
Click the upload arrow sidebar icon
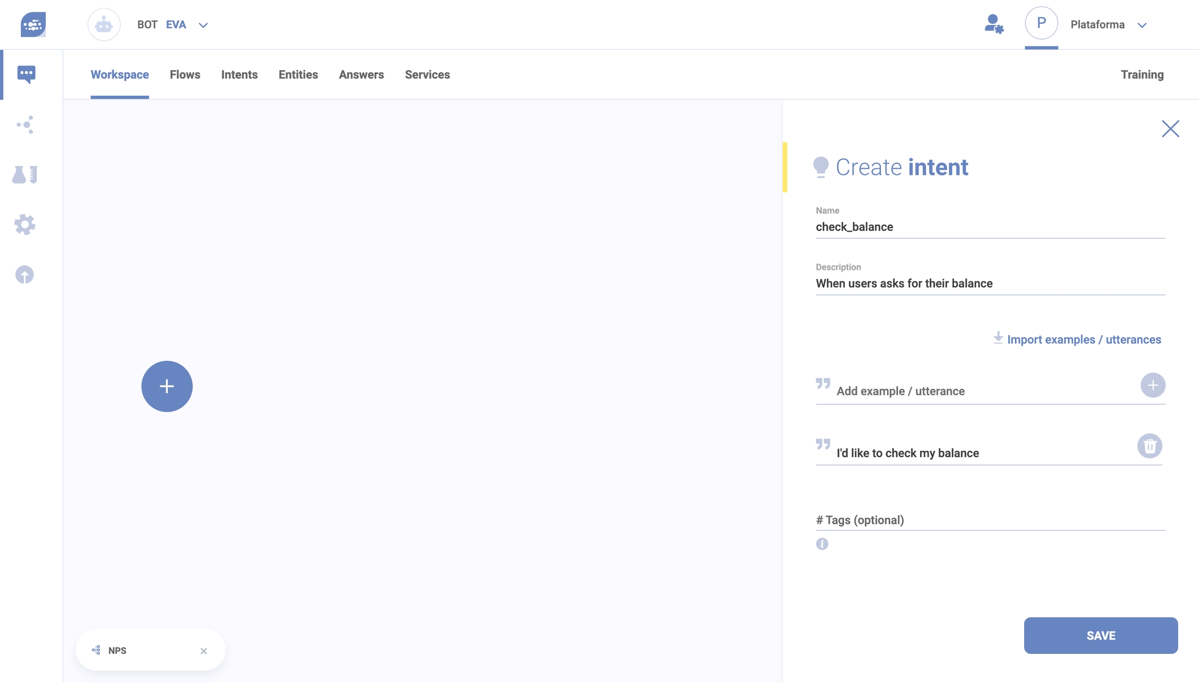(x=24, y=274)
